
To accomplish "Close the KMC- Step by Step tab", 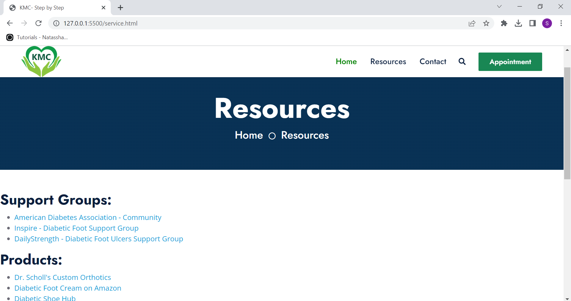I will point(103,8).
